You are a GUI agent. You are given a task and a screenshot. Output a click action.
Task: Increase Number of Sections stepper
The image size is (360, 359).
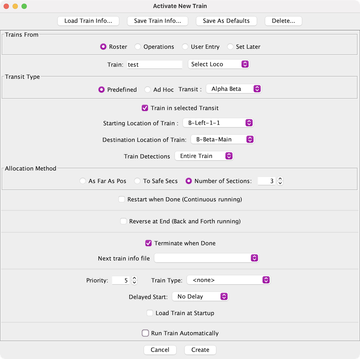pyautogui.click(x=280, y=179)
